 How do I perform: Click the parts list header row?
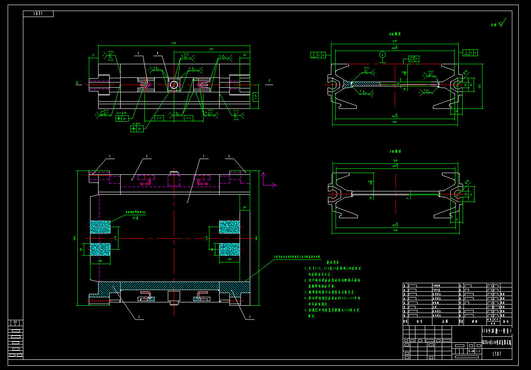[458, 322]
